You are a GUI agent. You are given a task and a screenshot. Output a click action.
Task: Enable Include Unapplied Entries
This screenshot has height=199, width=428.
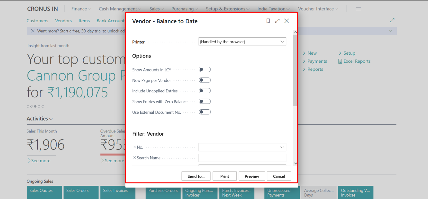point(205,91)
